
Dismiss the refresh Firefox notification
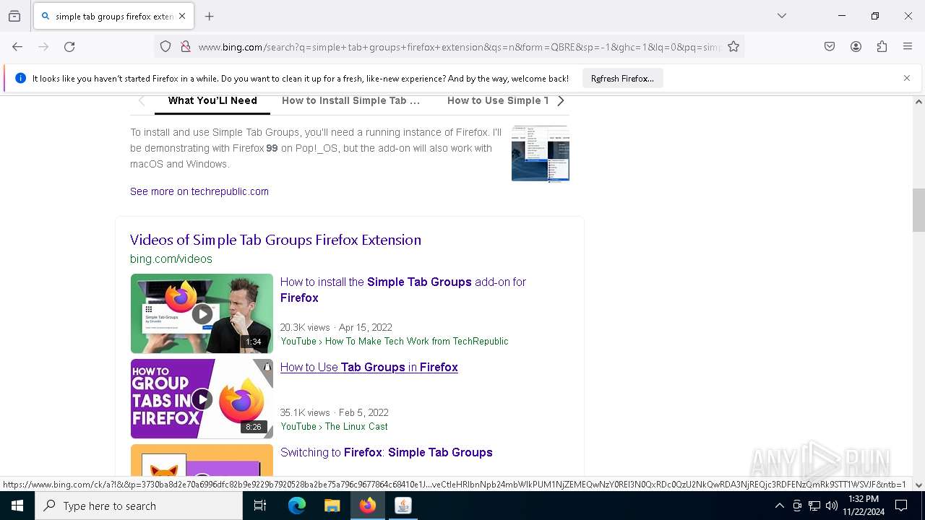[907, 78]
